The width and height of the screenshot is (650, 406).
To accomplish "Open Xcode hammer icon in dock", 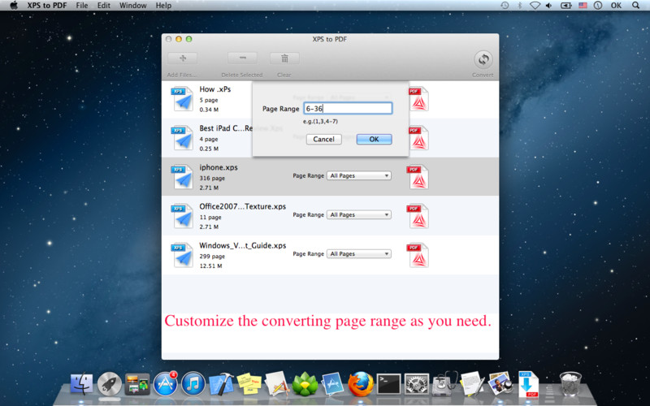I will pyautogui.click(x=221, y=383).
